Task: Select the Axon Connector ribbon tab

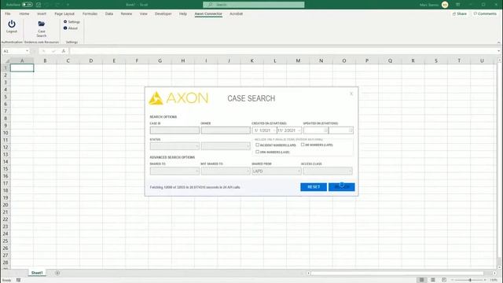Action: click(x=208, y=14)
